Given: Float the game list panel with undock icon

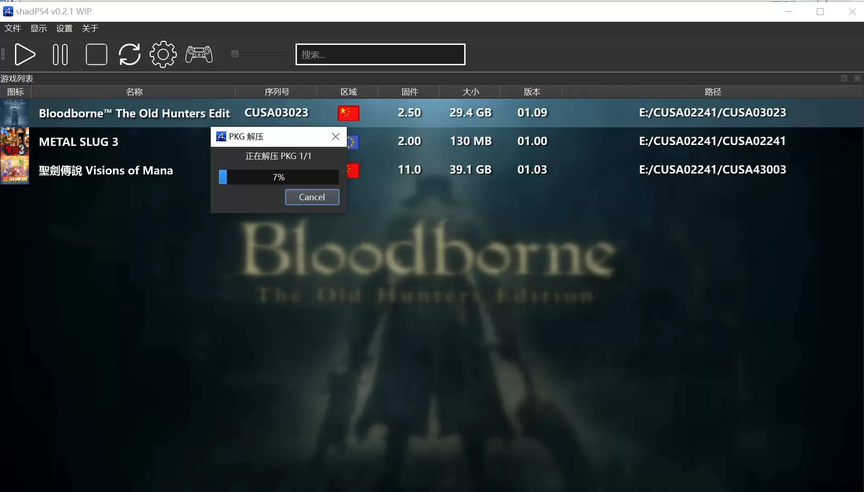Looking at the screenshot, I should click(844, 78).
